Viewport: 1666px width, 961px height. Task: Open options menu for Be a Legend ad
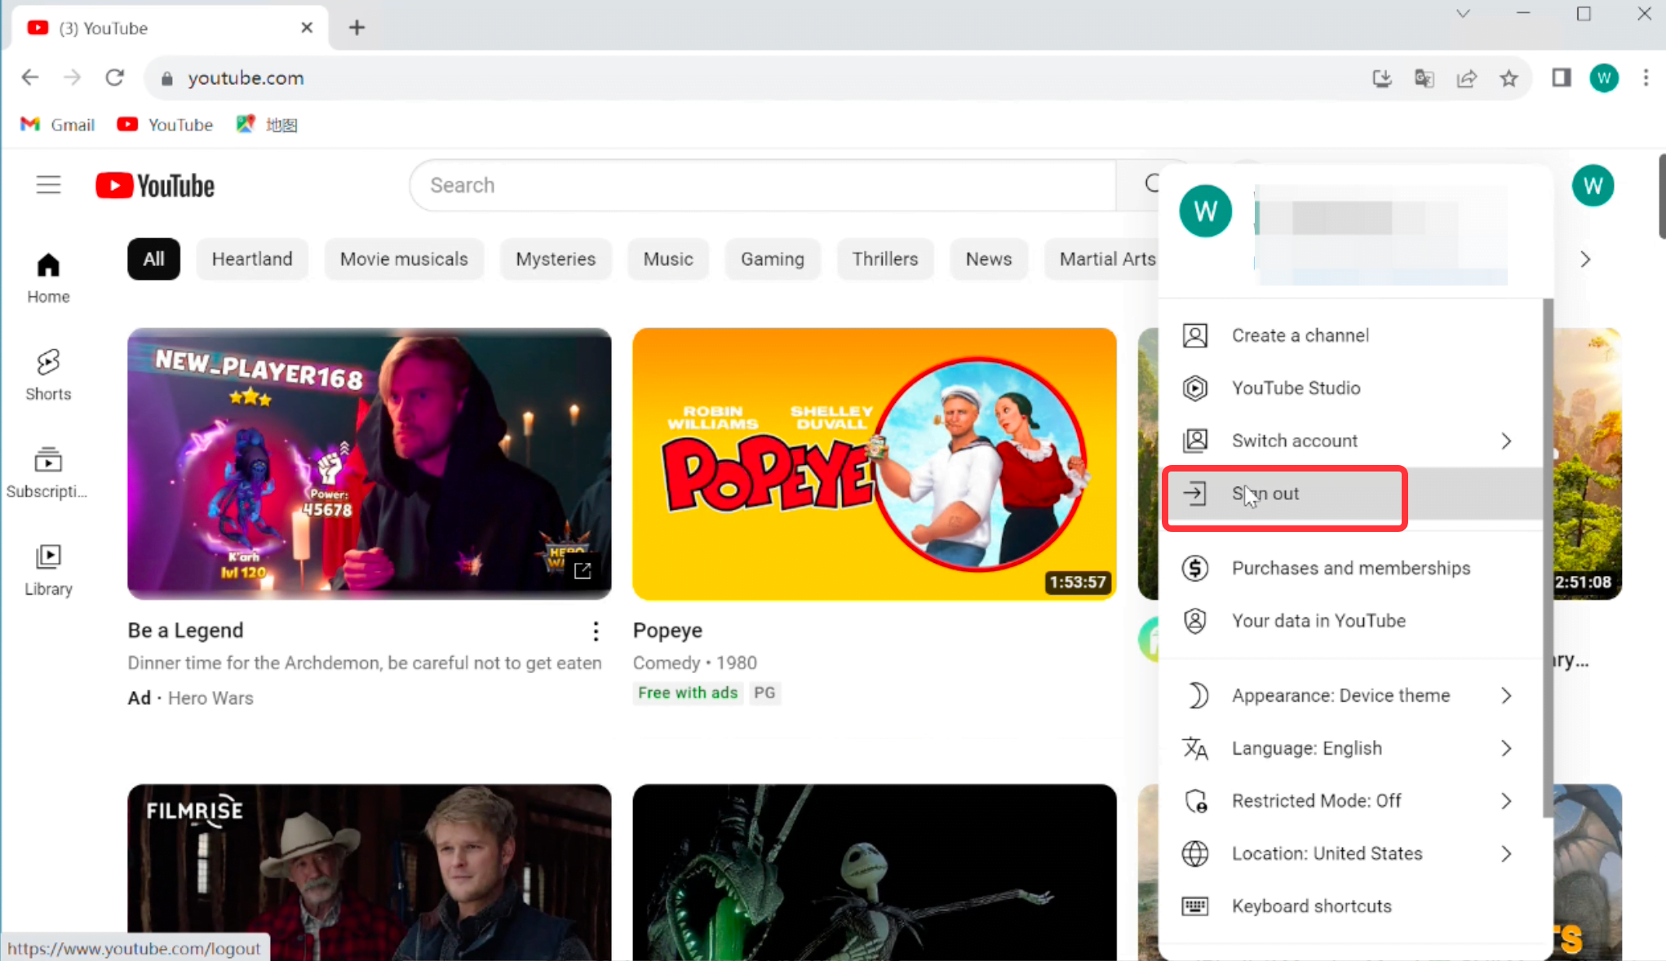(x=596, y=631)
